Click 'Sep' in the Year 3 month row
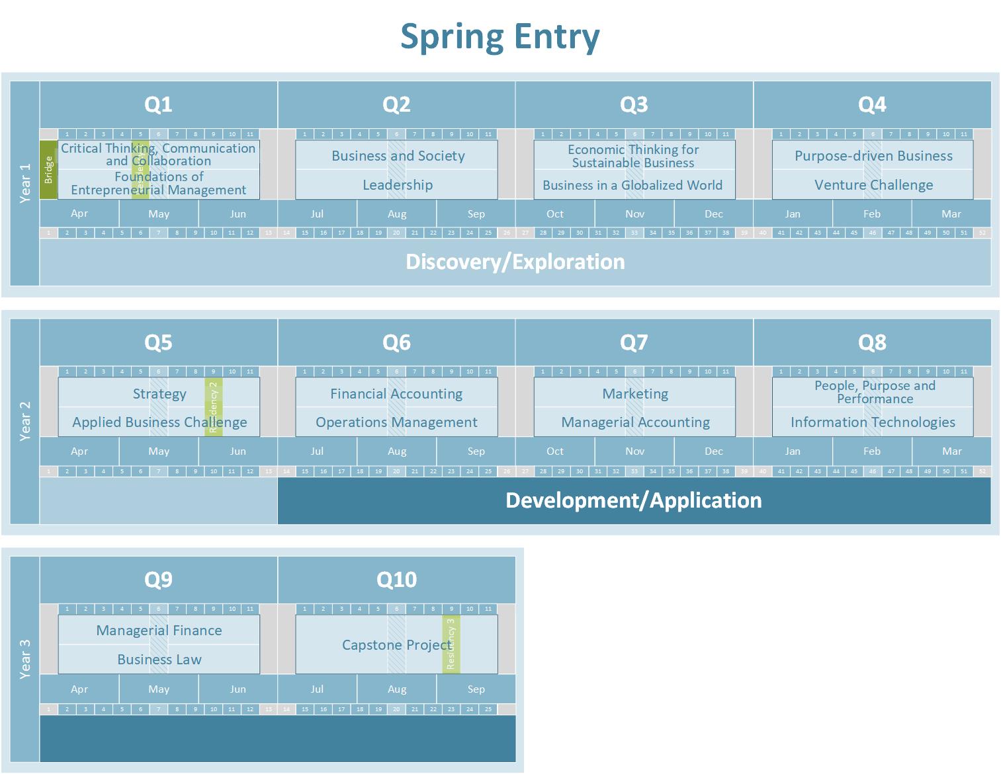This screenshot has width=1001, height=774. 476,689
